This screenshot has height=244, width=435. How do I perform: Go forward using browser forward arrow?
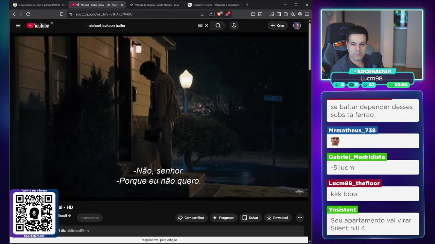(x=21, y=14)
